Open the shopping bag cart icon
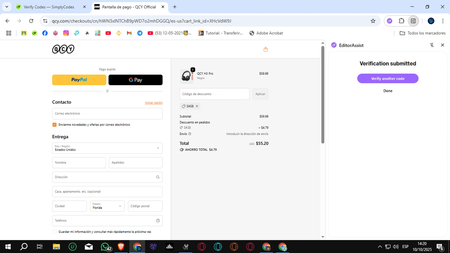 [265, 49]
